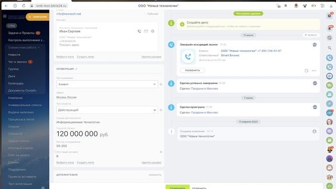Open the email link info@newtech.net
This screenshot has width=336, height=189.
pos(69,14)
